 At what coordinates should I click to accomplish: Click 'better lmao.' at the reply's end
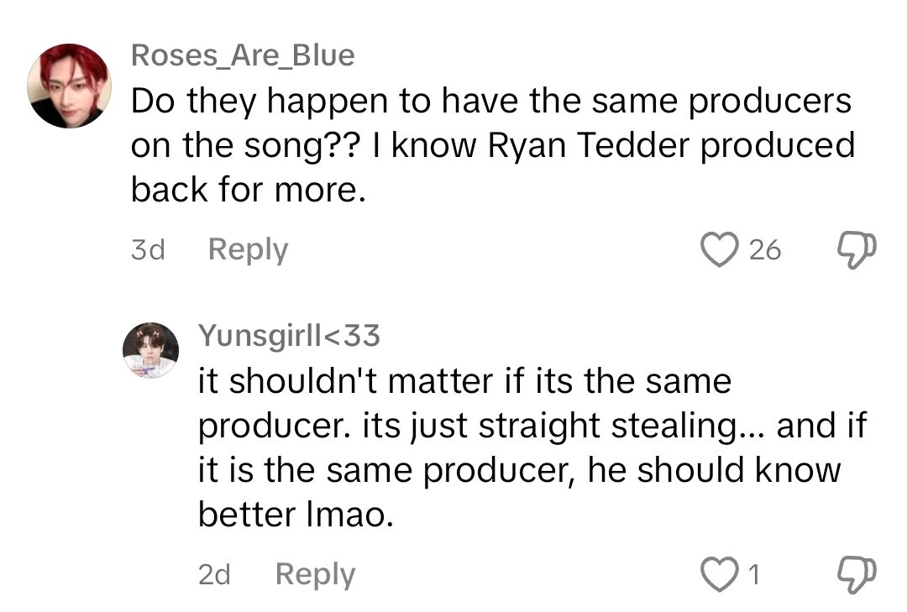[x=296, y=515]
